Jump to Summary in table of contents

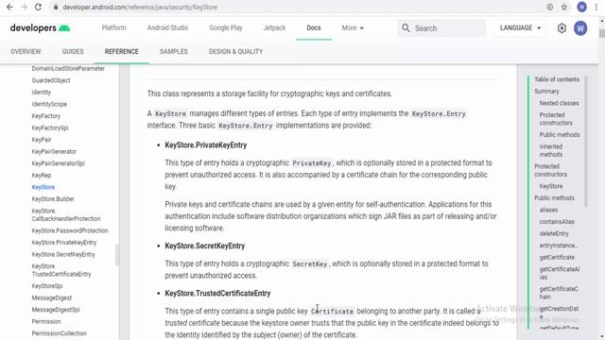[x=546, y=92]
